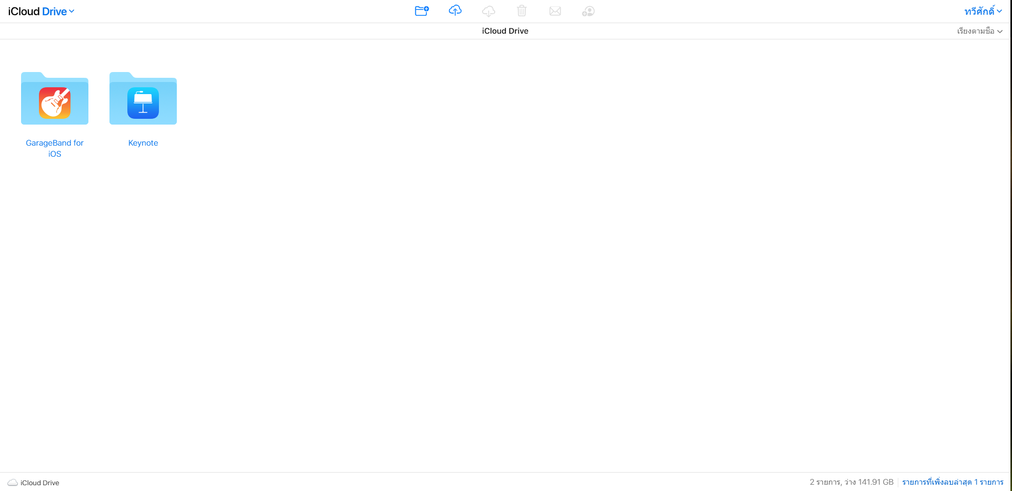Click the cloud icon in bottom path bar
Screen dimensions: 1012x491
click(x=13, y=483)
